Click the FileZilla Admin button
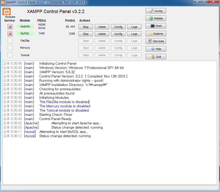The image size is (220, 192). tap(102, 41)
